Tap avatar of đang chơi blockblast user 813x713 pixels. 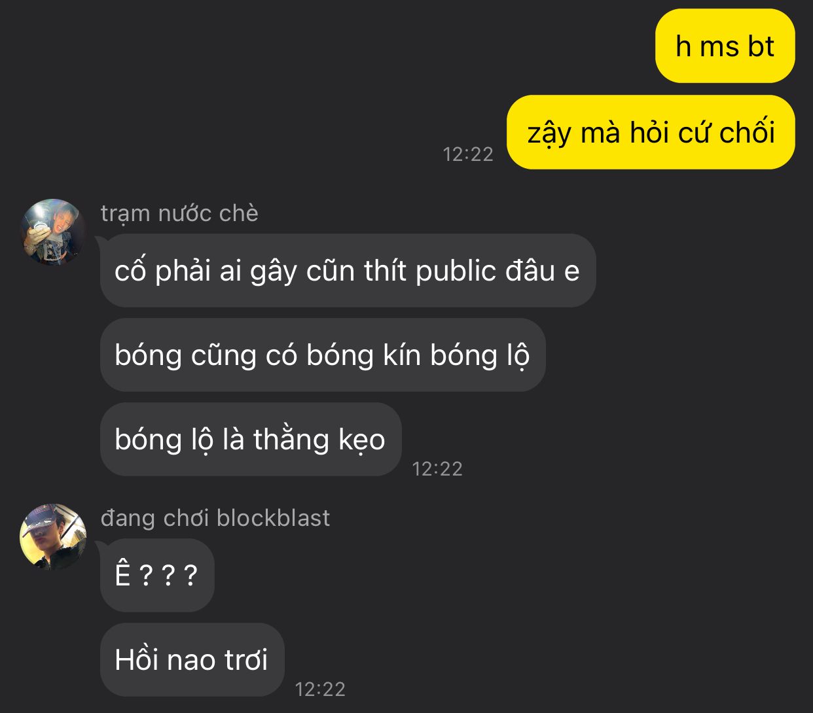54,536
